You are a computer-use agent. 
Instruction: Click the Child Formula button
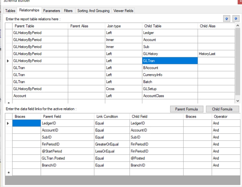(222, 109)
